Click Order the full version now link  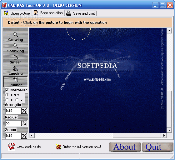click(82, 147)
